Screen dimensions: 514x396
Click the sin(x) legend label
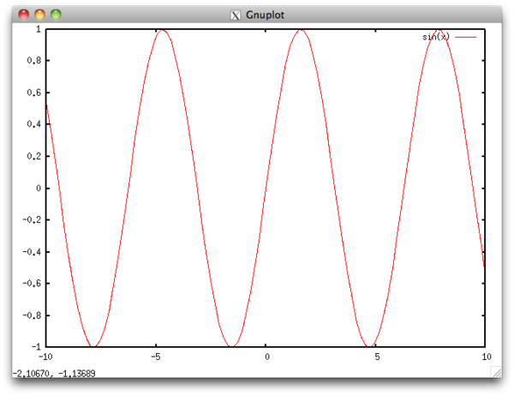[x=436, y=37]
